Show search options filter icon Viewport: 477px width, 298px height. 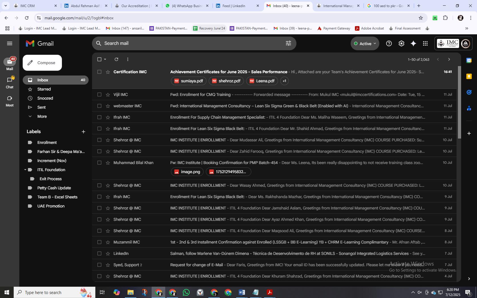pos(288,43)
